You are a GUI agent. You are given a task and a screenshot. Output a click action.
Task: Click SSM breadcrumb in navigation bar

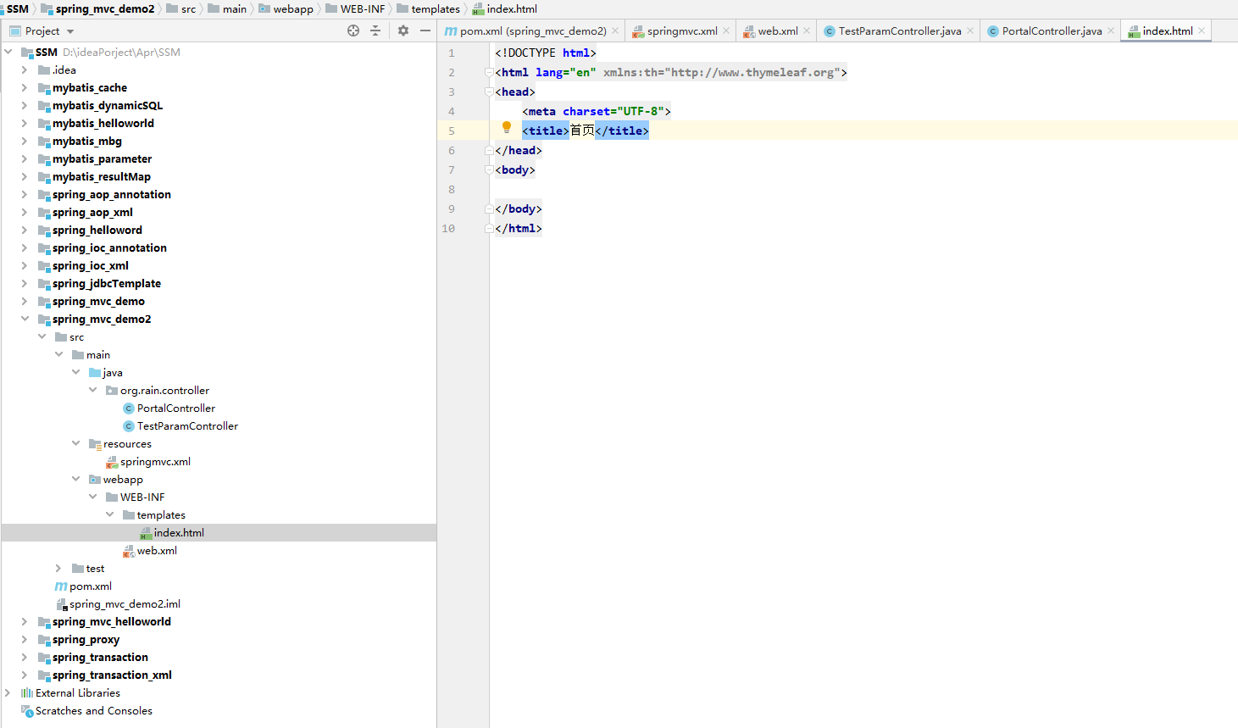click(x=18, y=8)
